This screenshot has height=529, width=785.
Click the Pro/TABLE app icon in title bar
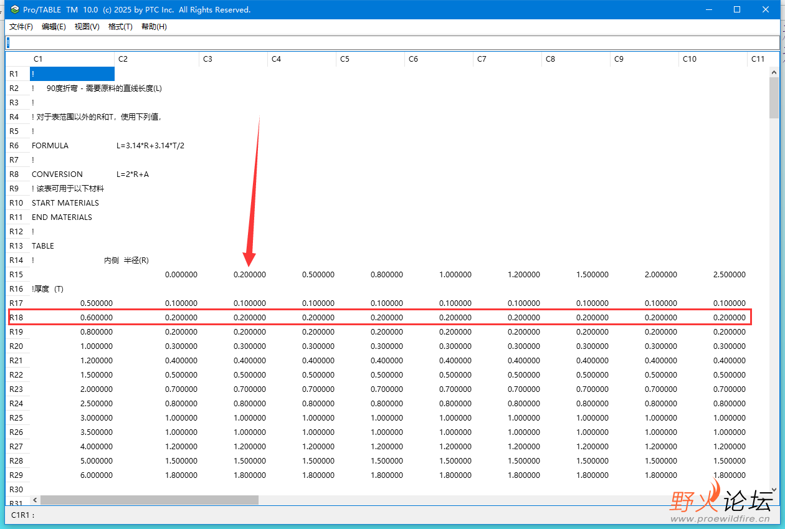tap(13, 9)
